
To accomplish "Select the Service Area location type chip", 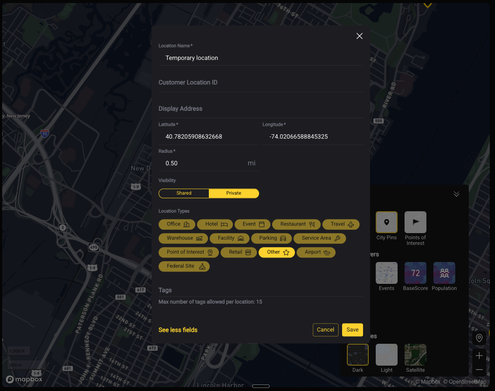I will 320,238.
